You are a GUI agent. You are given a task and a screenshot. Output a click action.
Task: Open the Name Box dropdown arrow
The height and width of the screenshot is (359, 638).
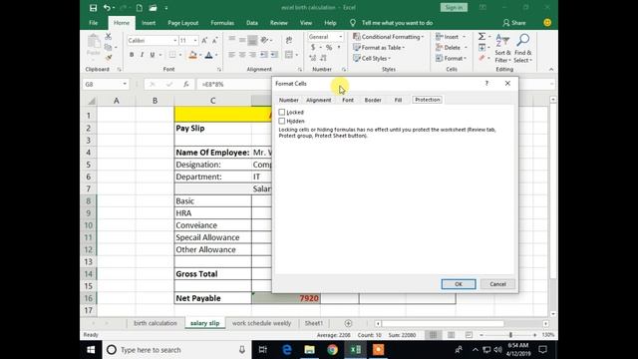125,84
